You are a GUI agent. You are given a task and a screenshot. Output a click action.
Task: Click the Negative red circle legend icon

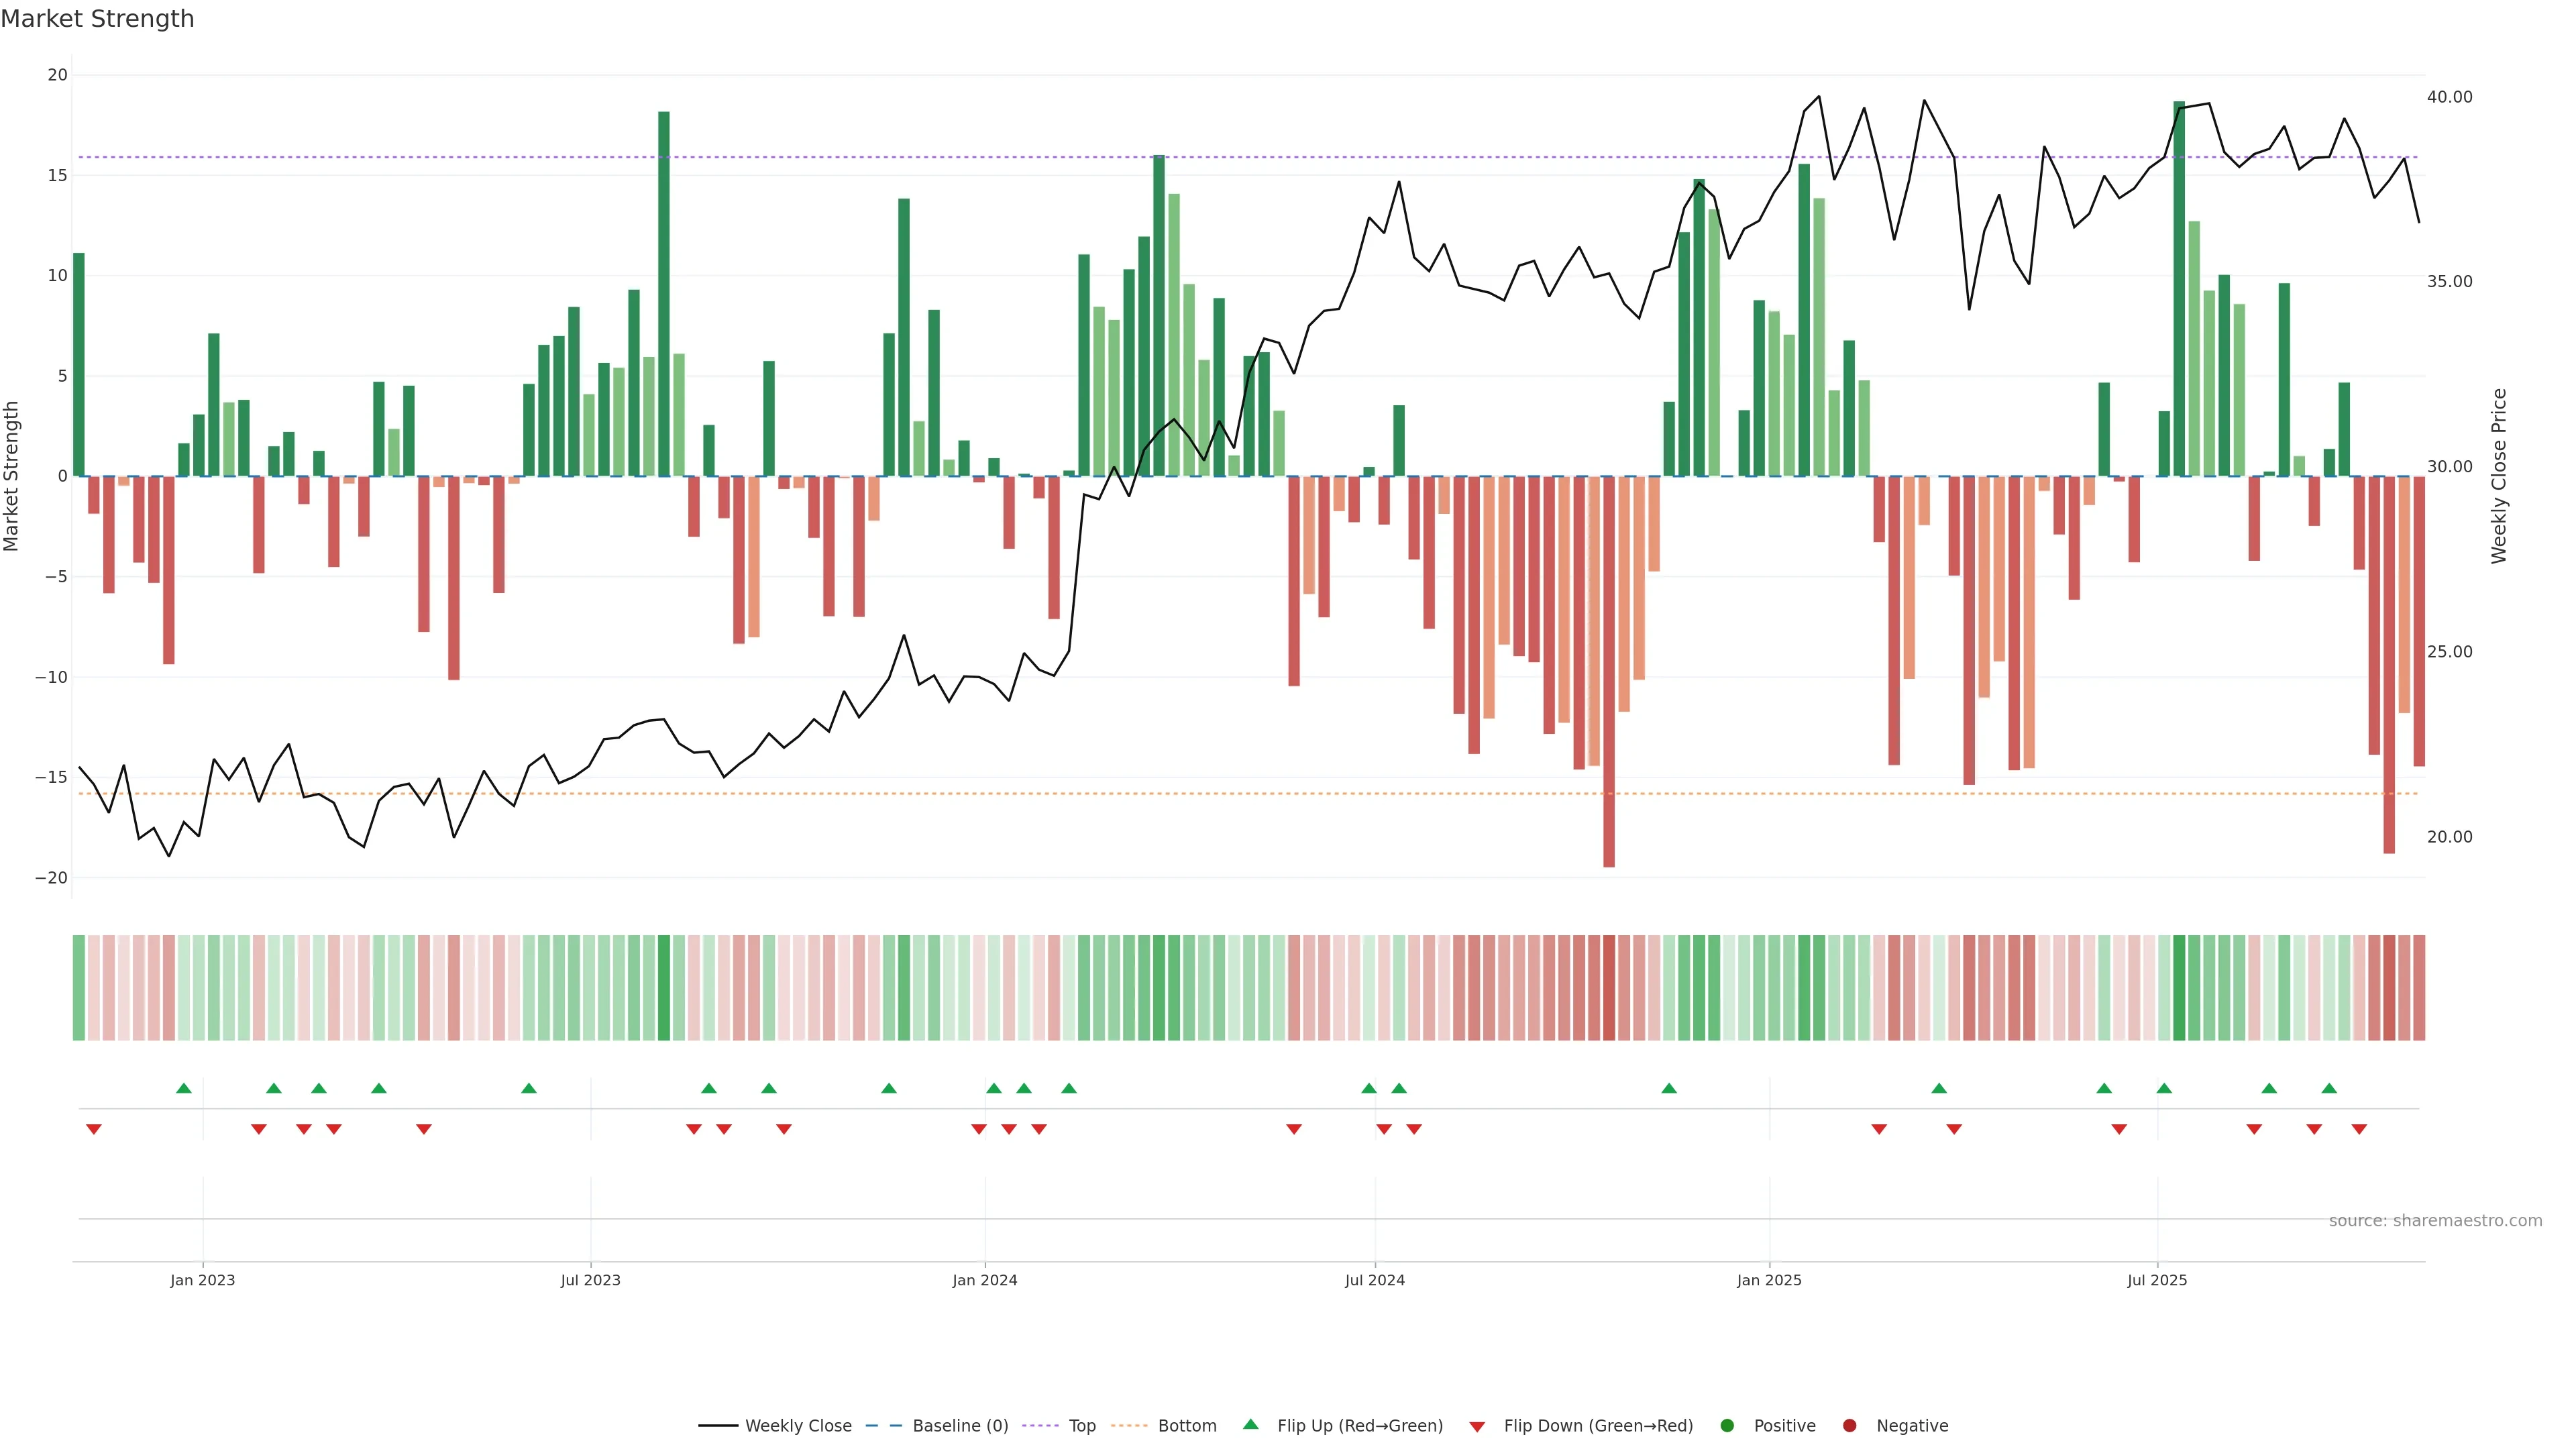(1849, 1425)
